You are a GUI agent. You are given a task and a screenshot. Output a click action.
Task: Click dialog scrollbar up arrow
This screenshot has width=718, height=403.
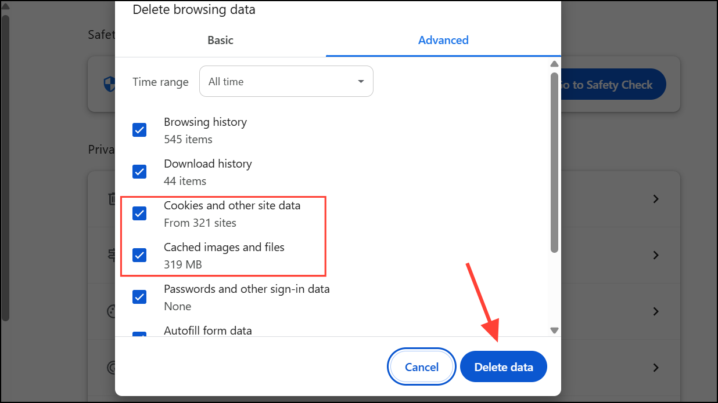coord(554,64)
